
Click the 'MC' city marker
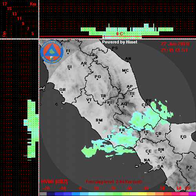[x=125, y=71]
